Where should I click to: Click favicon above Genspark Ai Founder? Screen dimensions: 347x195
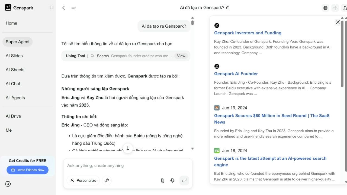217,66
